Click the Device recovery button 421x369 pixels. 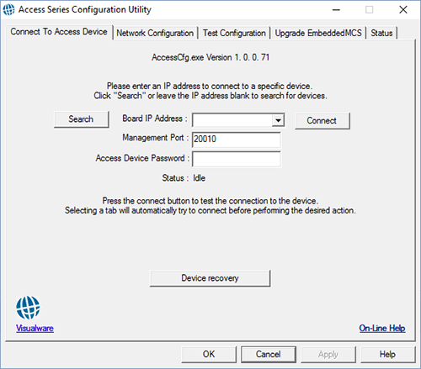210,278
